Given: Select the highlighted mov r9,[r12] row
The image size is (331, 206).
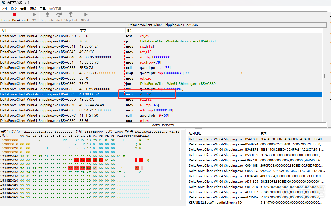Looking at the screenshot, I should pyautogui.click(x=161, y=94).
